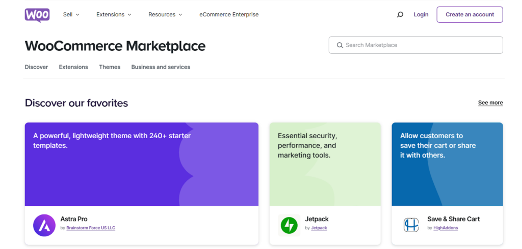Open eCommerce Enterprise in the top navigation
This screenshot has width=522, height=249.
coord(229,15)
